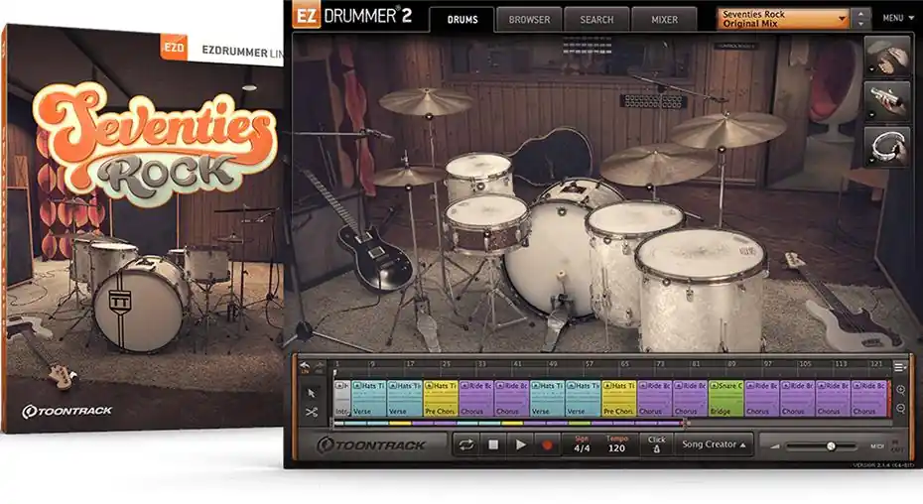Hit the hi-hat cymbal
923x504 pixels.
pos(409,176)
